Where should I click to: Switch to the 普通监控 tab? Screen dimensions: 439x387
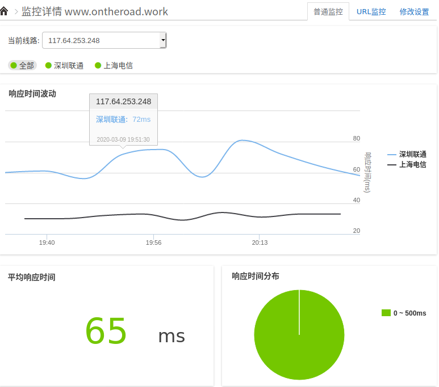click(328, 11)
